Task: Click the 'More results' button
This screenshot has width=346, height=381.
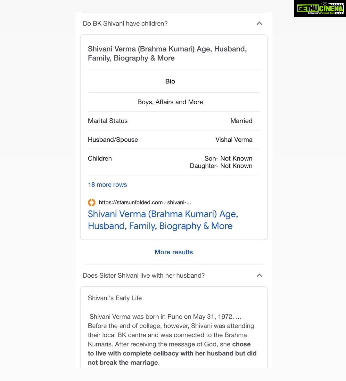Action: pos(174,252)
